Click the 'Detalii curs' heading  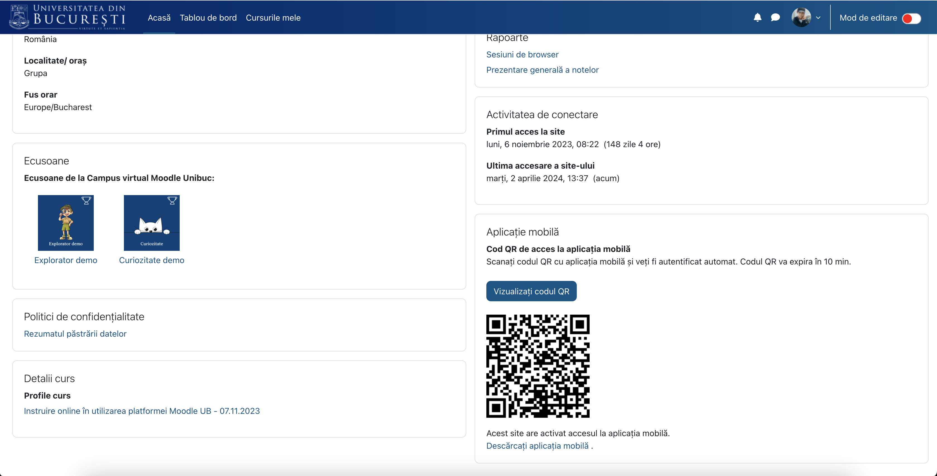(x=49, y=379)
